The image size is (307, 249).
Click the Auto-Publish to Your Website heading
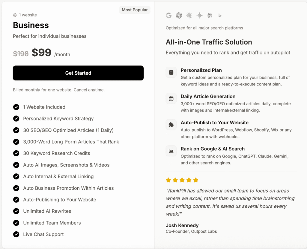tap(214, 123)
